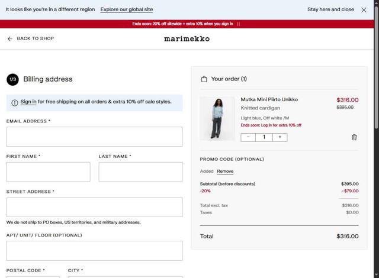Go BACK TO SHOP
Screen dimensions: 379x278
[36, 38]
